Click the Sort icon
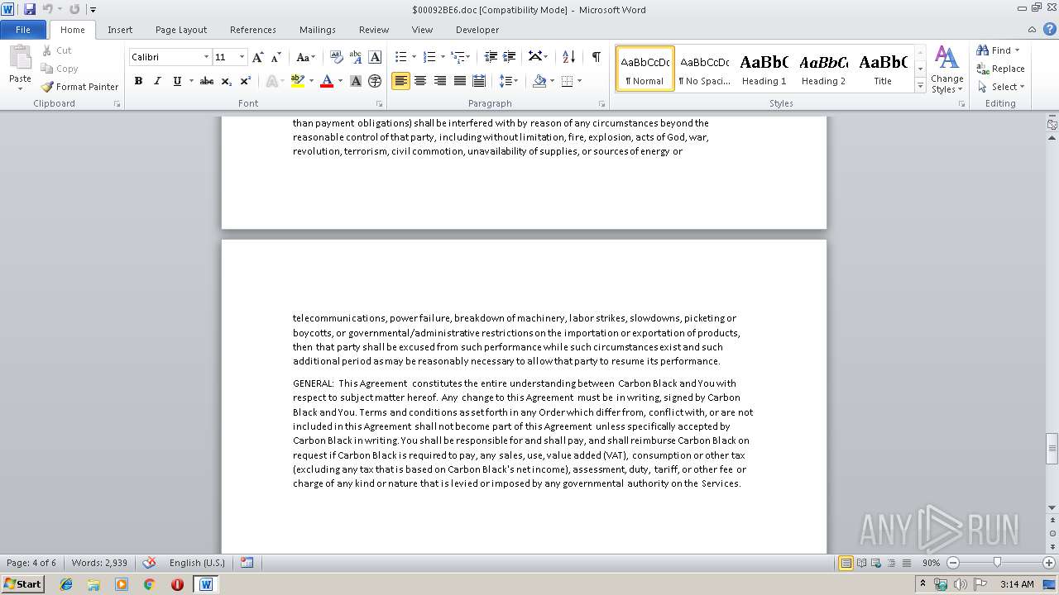 pos(568,57)
